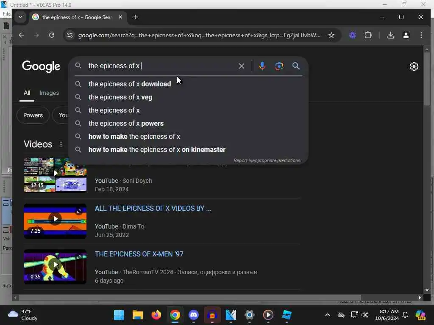Screen dimensions: 434x325
Task: Open the clock showing 8:17 AM
Action: (x=387, y=315)
